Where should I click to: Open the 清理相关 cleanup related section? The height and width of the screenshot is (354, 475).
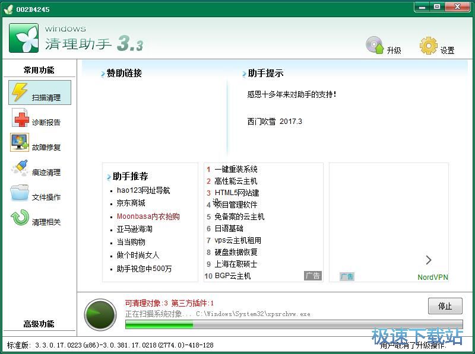coord(36,218)
